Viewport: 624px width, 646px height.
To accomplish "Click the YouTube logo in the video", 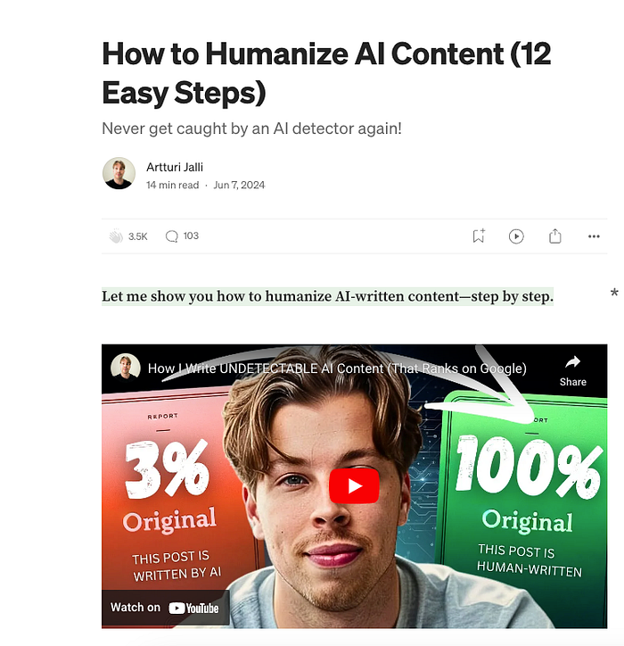I will click(193, 609).
